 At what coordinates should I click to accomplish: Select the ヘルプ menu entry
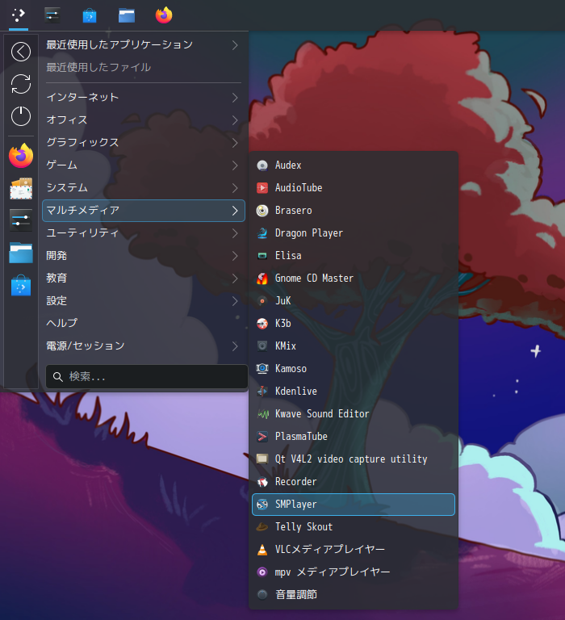144,324
